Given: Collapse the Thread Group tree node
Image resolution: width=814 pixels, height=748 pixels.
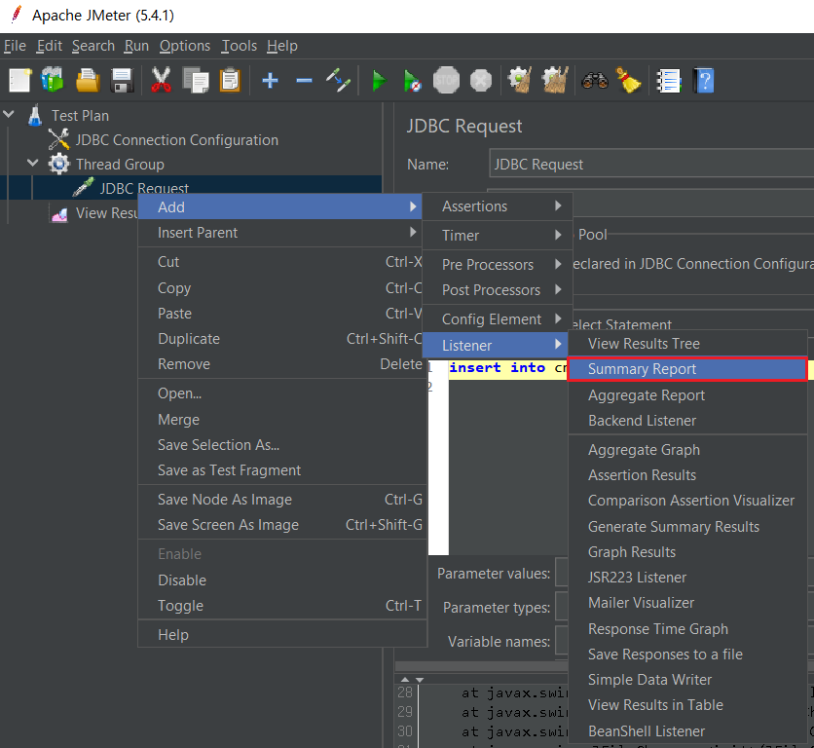Looking at the screenshot, I should coord(33,163).
